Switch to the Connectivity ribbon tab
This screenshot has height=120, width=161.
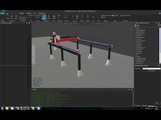42,13
